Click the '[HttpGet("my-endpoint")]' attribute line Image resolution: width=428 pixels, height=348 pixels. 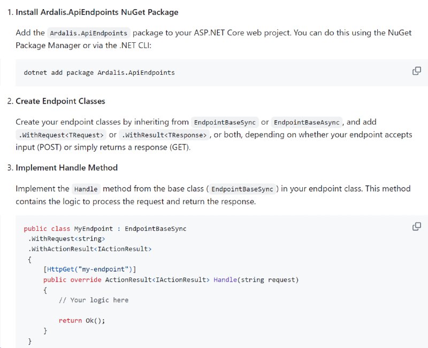[x=90, y=269]
